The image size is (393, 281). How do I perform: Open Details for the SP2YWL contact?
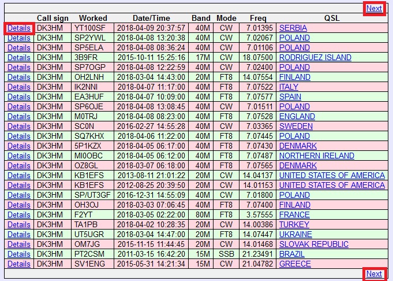(x=19, y=38)
